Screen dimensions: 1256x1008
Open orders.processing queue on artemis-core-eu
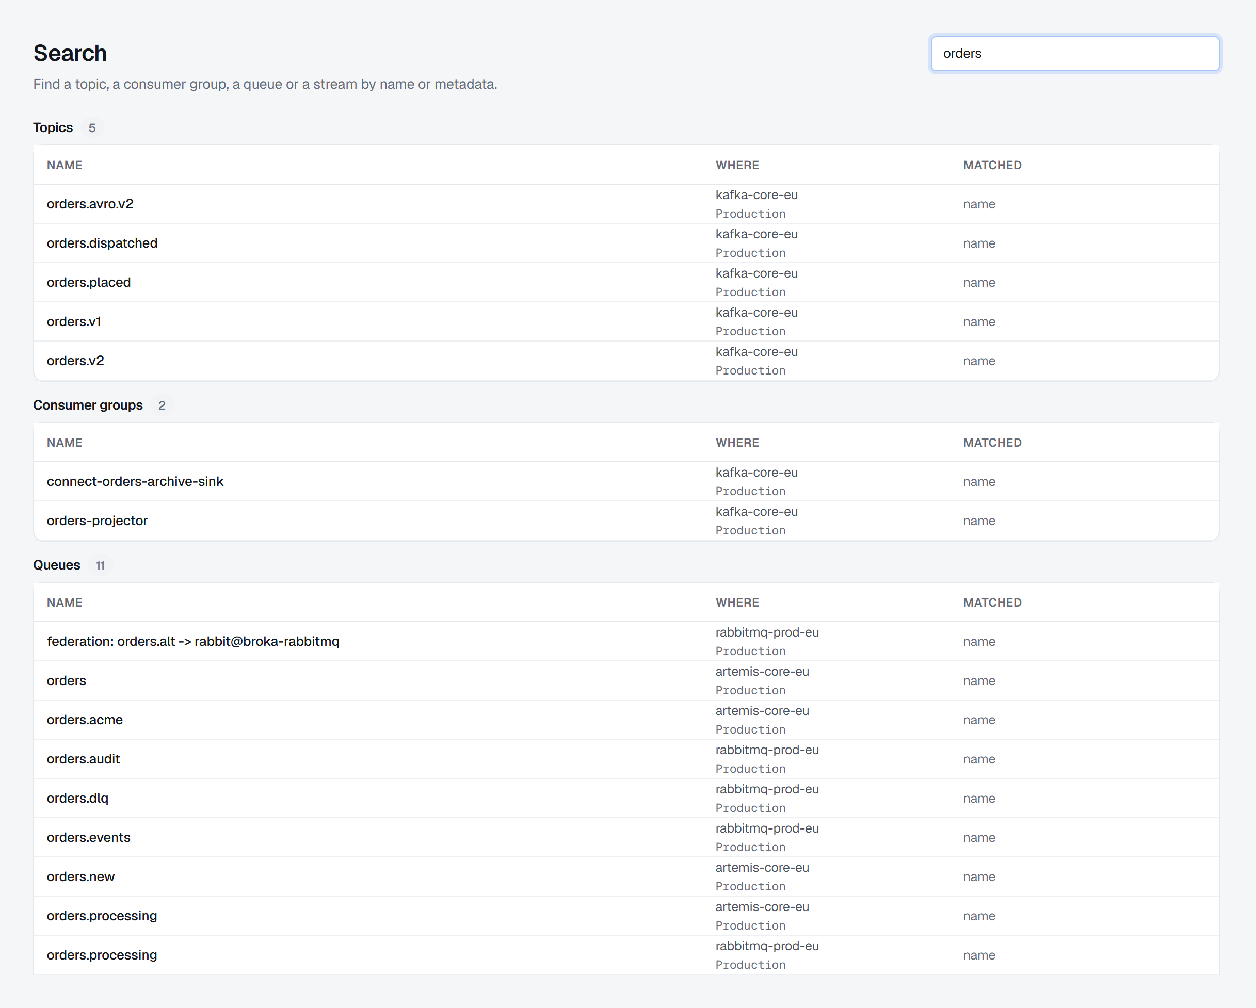pos(626,916)
